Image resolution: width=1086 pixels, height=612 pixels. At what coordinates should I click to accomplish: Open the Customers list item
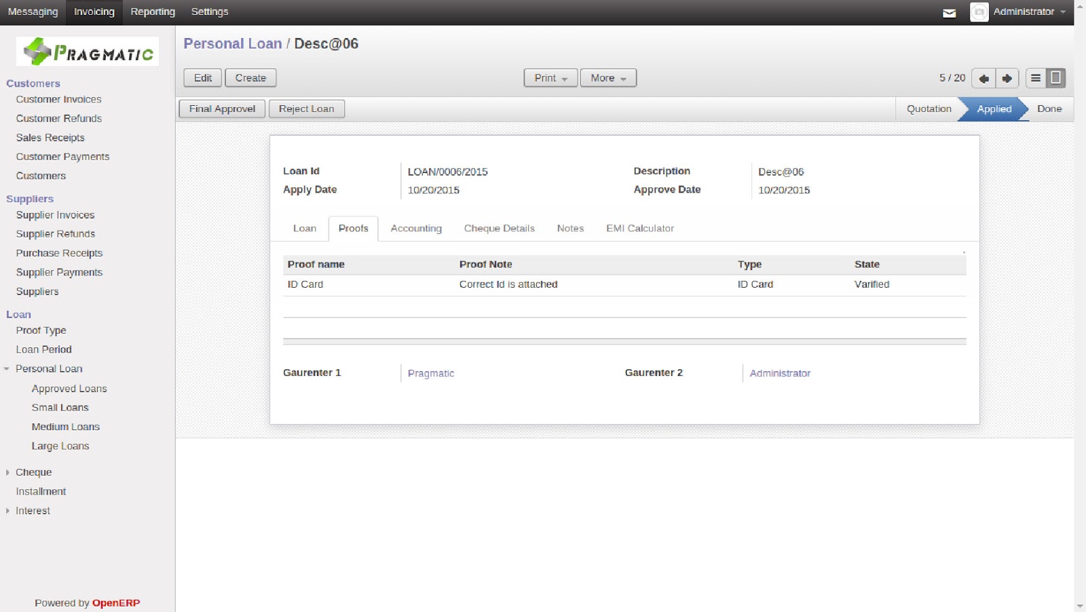pyautogui.click(x=41, y=176)
